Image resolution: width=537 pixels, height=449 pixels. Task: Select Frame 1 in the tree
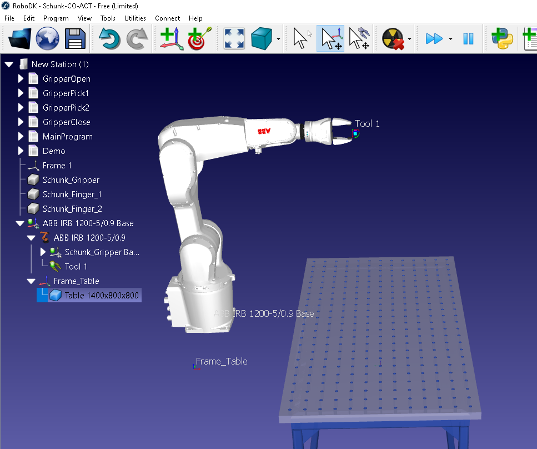(57, 166)
